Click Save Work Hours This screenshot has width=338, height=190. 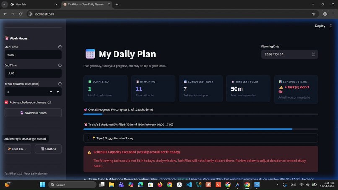click(x=33, y=113)
